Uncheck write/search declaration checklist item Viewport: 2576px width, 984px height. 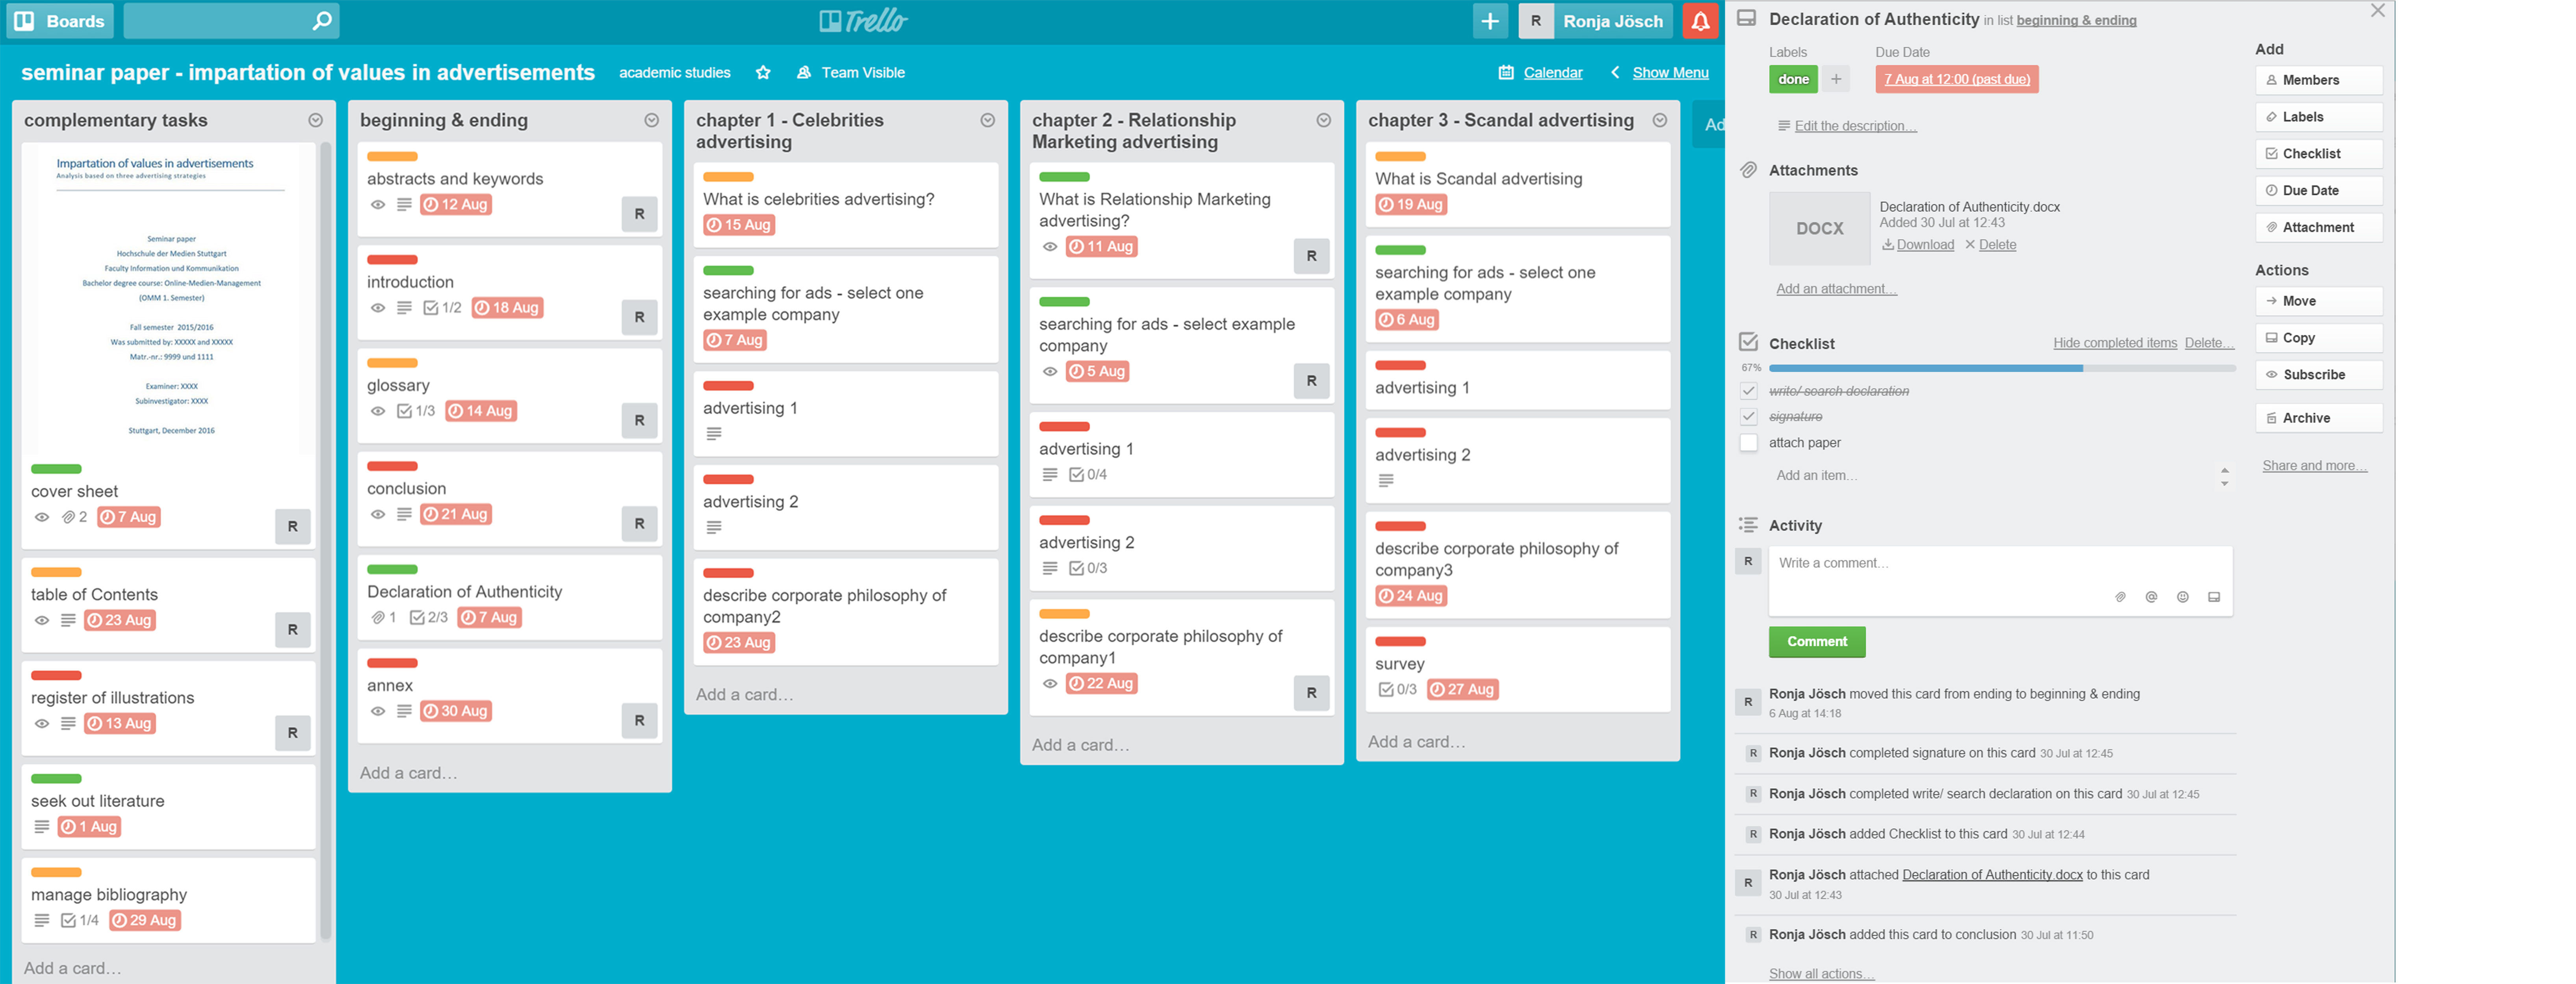1749,391
